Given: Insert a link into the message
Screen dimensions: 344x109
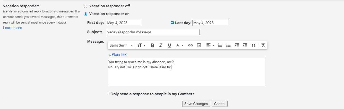Looking at the screenshot, I should [190, 45].
